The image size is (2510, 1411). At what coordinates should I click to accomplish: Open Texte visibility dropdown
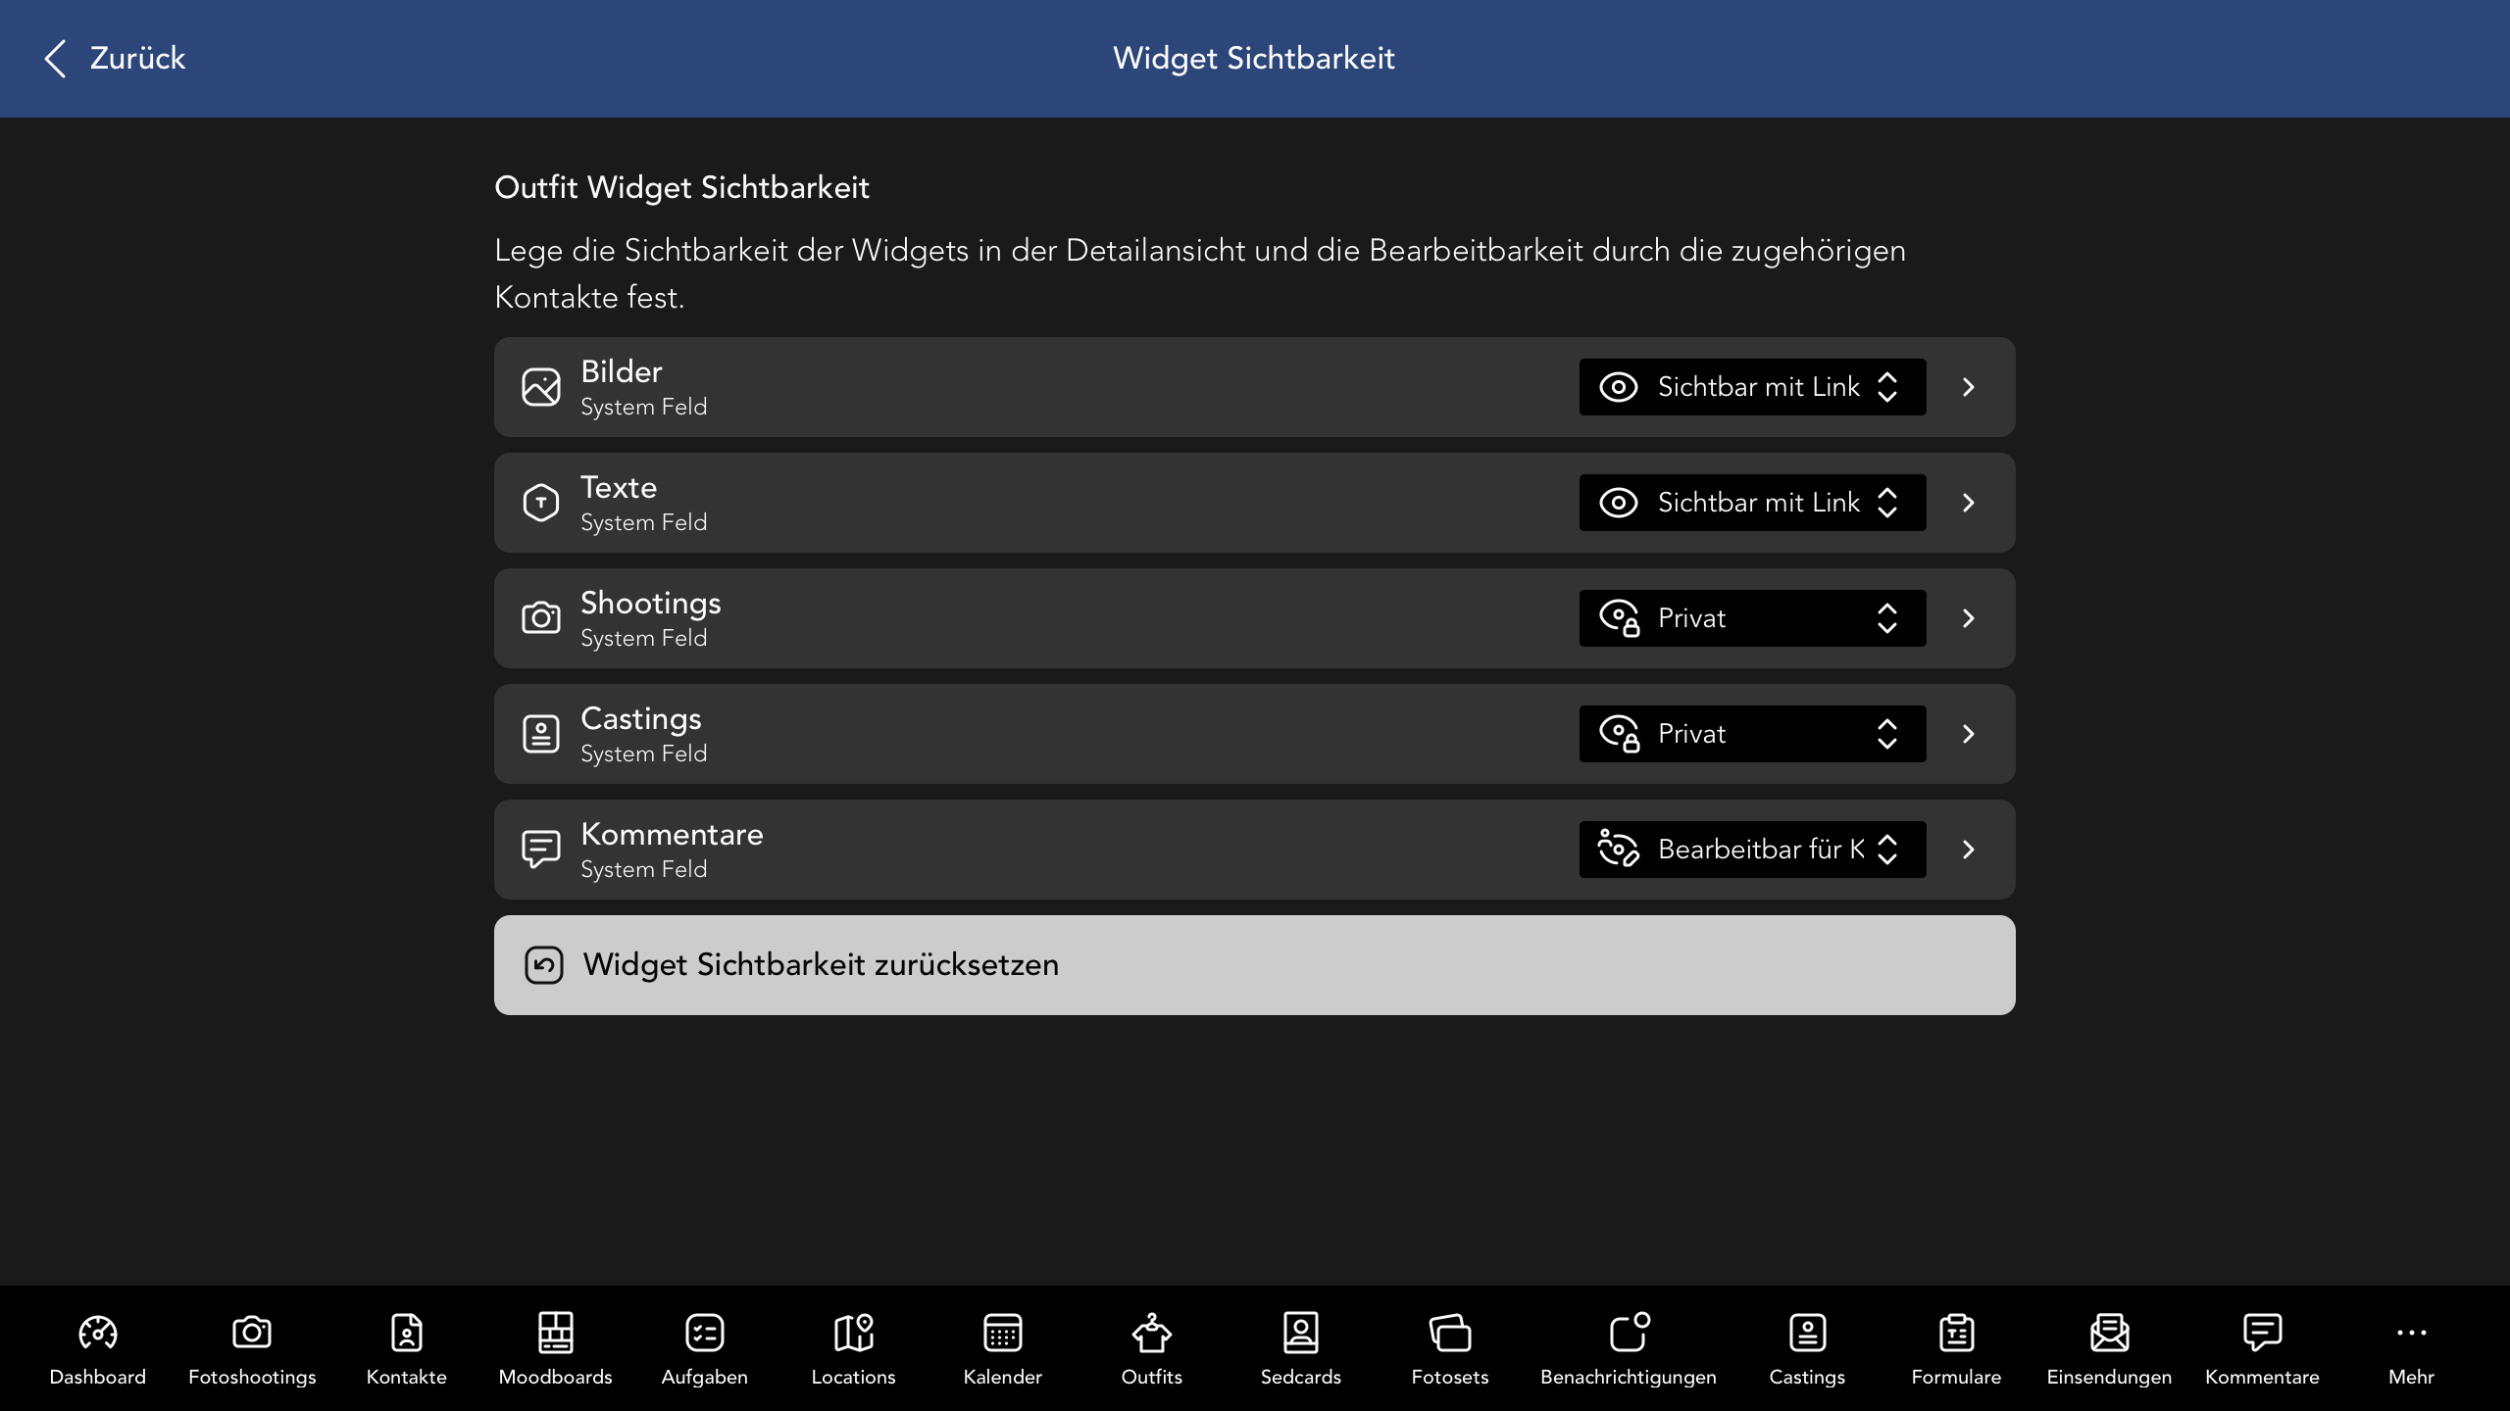[x=1752, y=503]
